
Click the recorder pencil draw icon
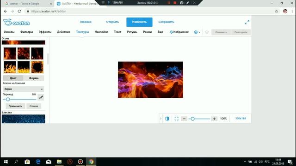tap(188, 3)
